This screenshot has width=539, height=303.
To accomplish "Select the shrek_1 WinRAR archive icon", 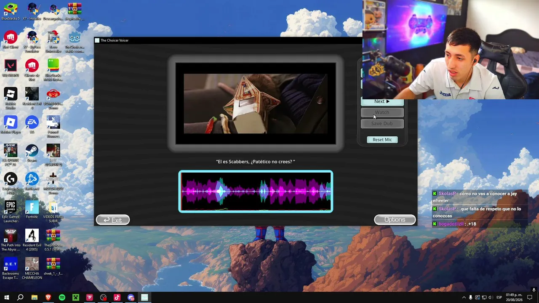I will pos(53,266).
